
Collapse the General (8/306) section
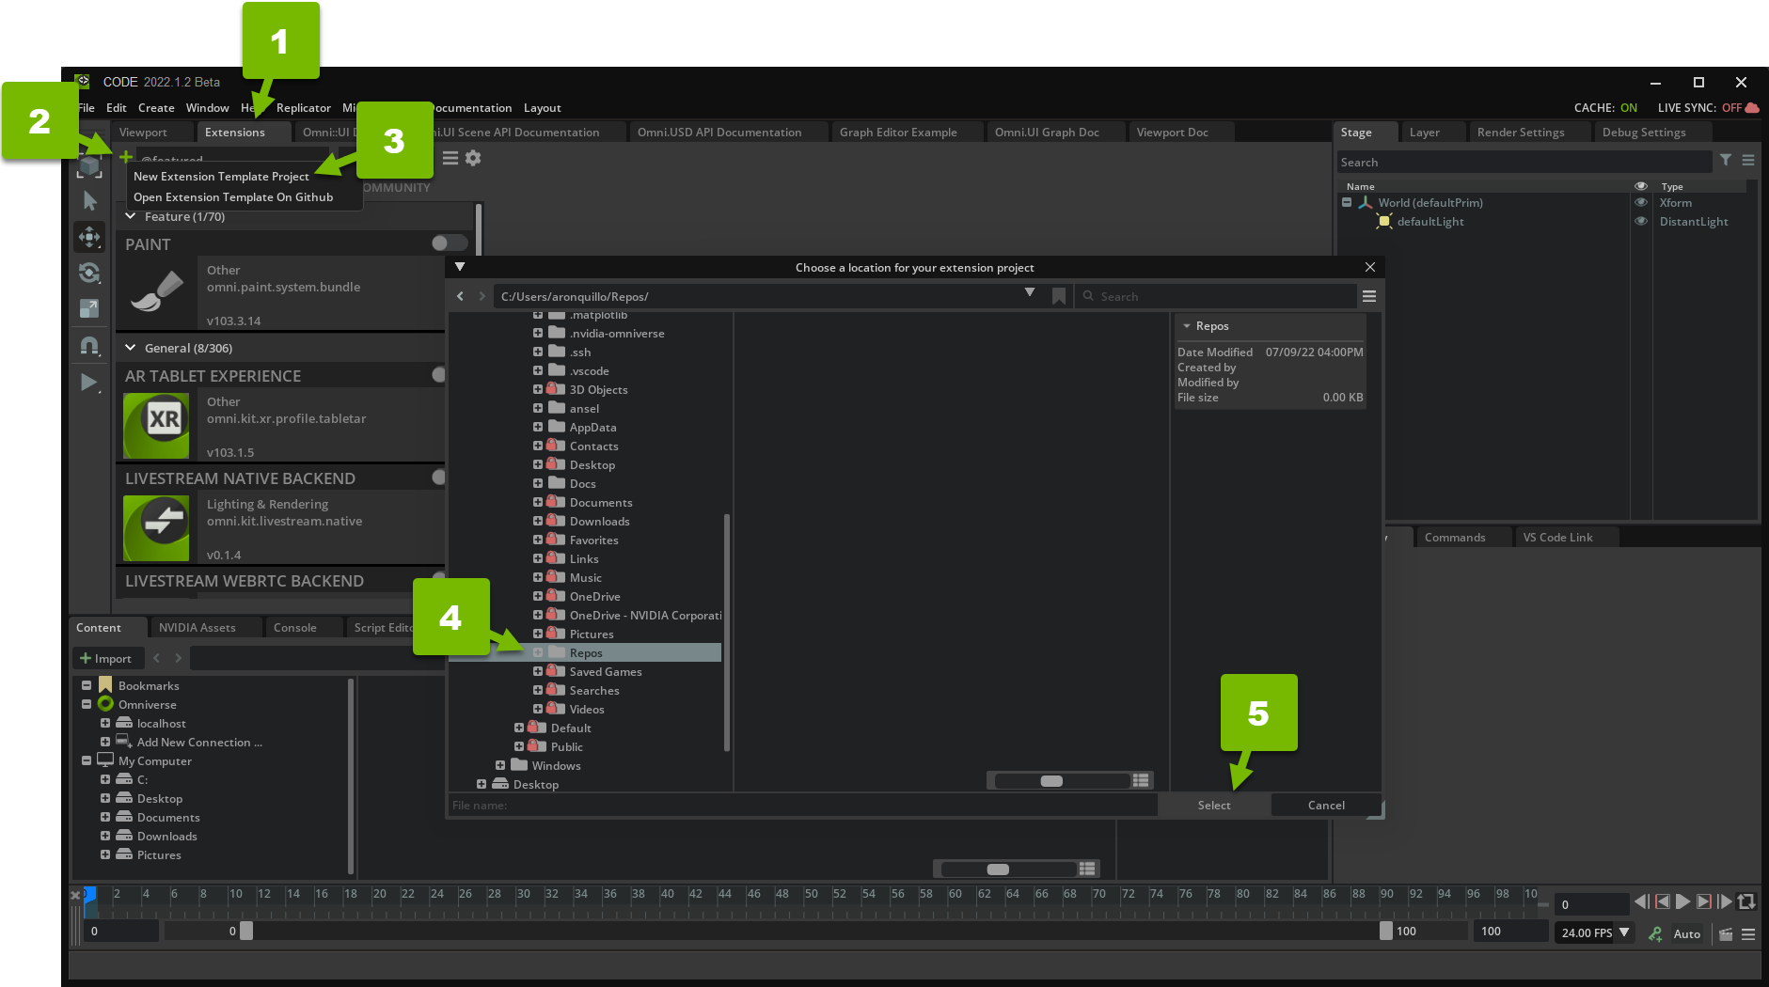pyautogui.click(x=131, y=348)
